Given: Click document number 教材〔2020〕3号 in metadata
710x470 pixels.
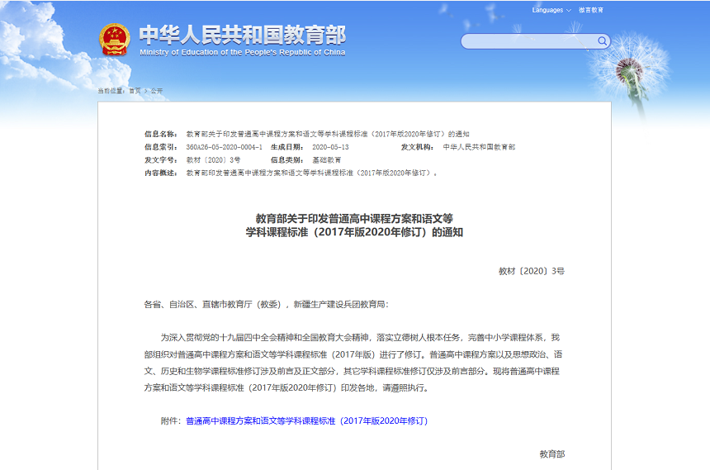Looking at the screenshot, I should pyautogui.click(x=213, y=160).
